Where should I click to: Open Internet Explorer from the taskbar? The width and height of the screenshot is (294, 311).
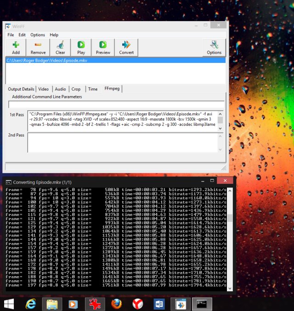pos(31,304)
